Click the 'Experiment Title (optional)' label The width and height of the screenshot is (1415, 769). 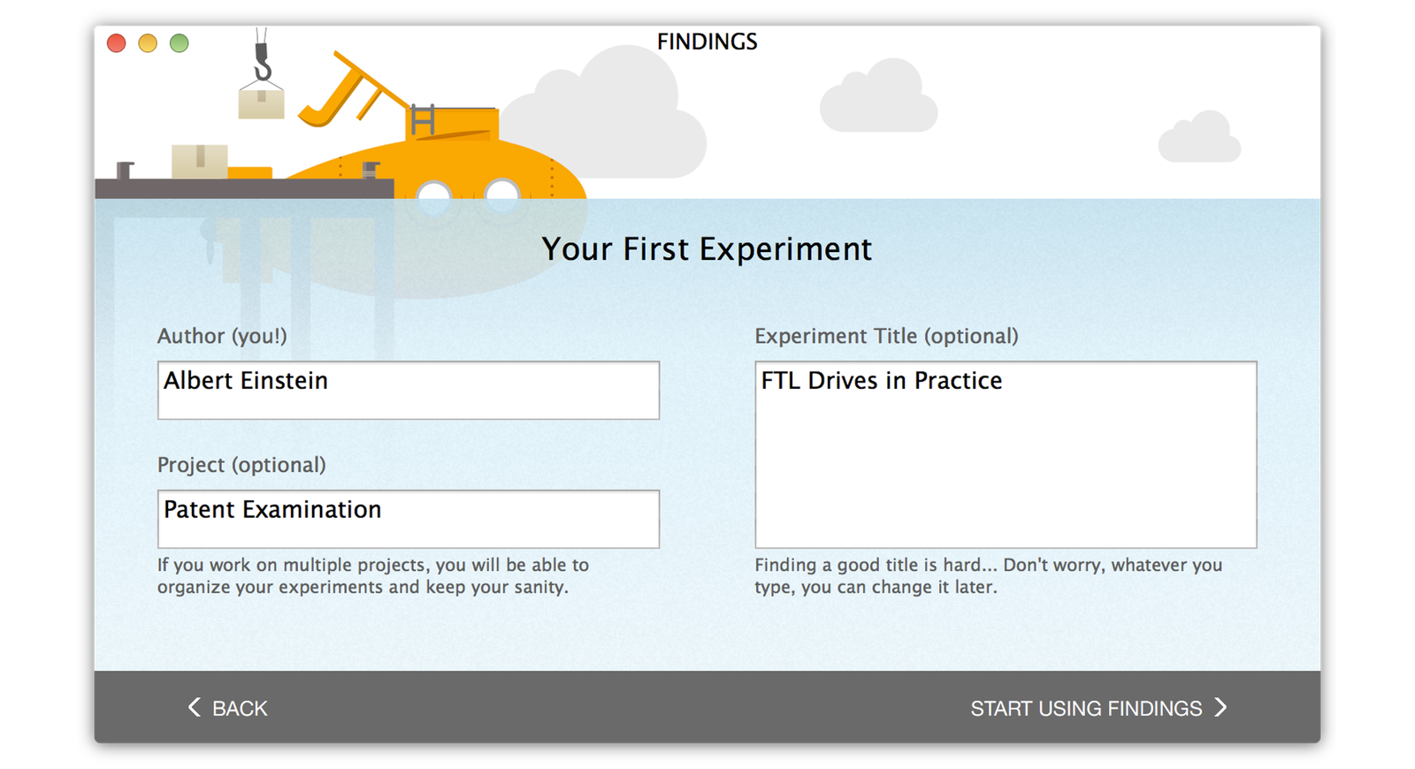pyautogui.click(x=886, y=336)
